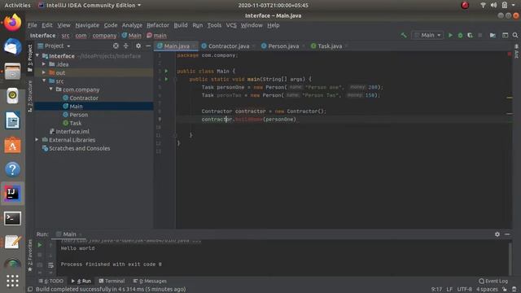
Task: Open Firefox from the dock
Action: (12, 23)
